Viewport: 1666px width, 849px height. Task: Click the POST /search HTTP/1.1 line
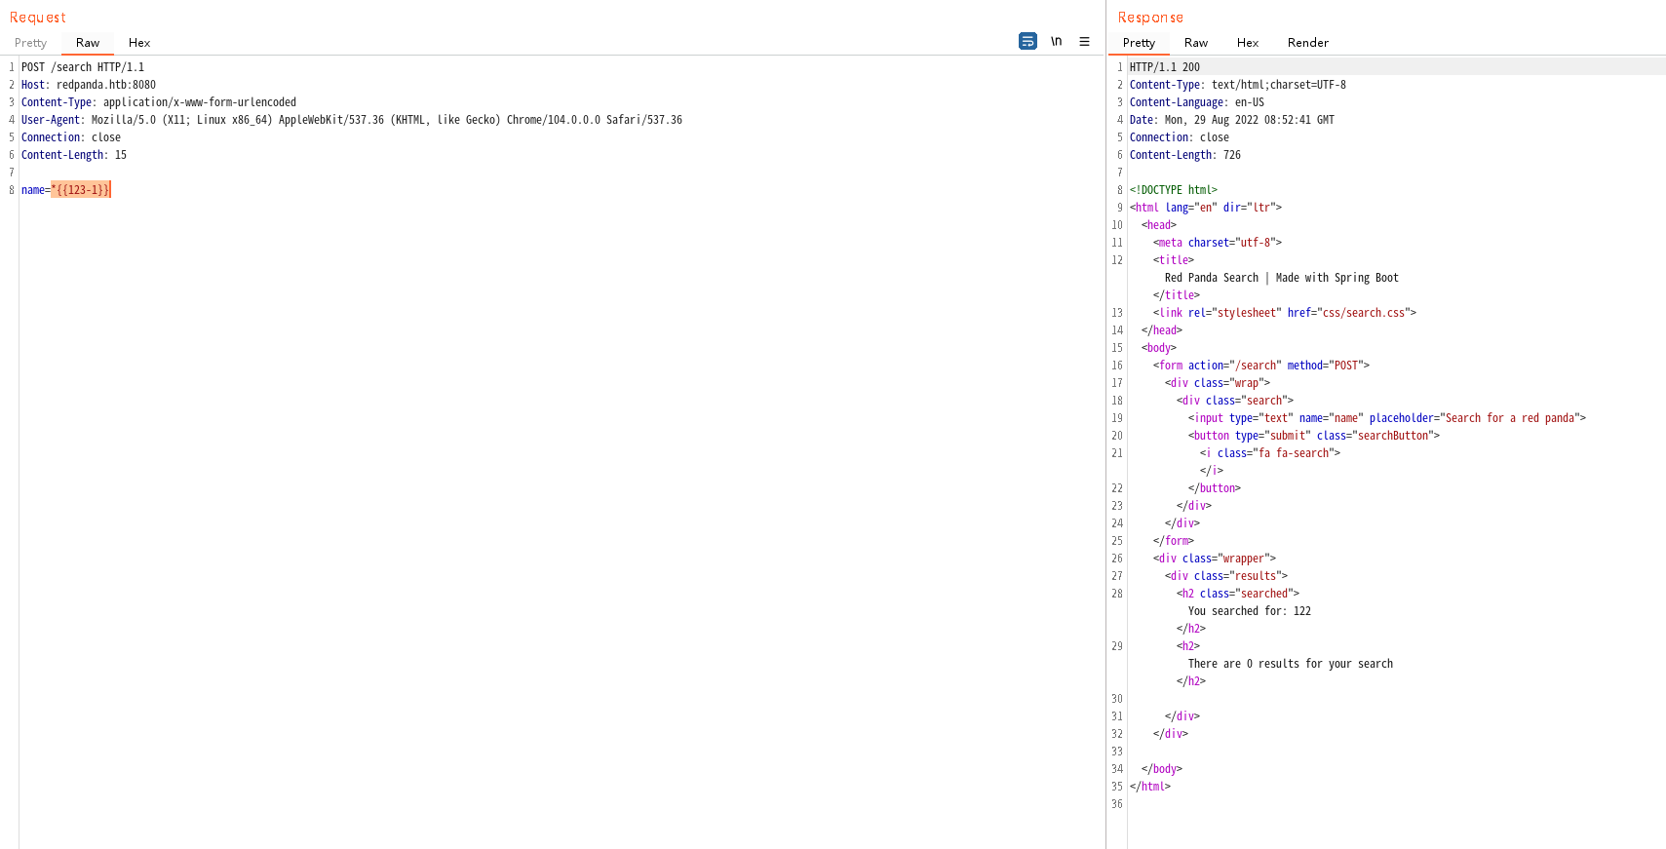(83, 67)
